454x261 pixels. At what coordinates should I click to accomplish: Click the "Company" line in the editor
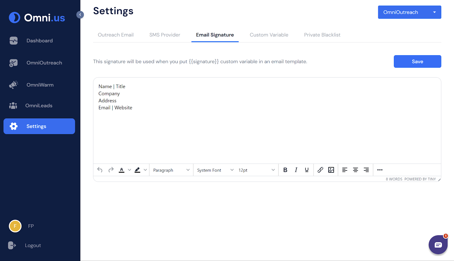pos(109,93)
